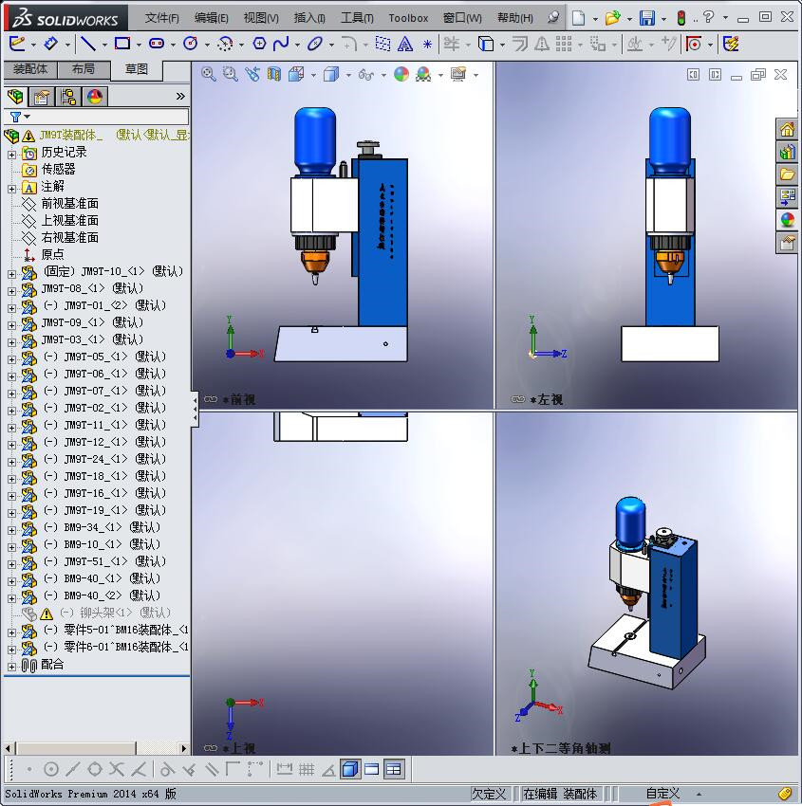Click SolidWorks Resources home icon

[x=787, y=129]
